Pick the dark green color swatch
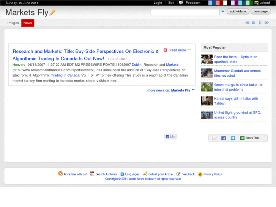This screenshot has width=276, height=207. pos(252,3)
